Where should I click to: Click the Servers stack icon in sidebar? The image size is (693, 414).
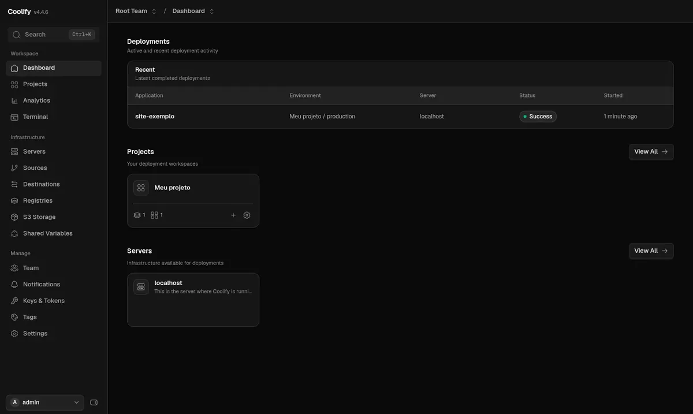(x=14, y=152)
